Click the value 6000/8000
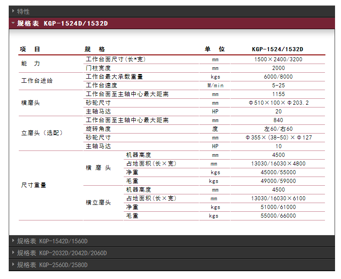 278,76
